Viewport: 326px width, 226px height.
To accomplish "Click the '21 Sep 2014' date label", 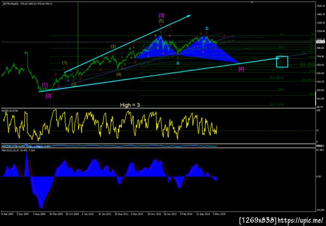I will pyautogui.click(x=203, y=214).
